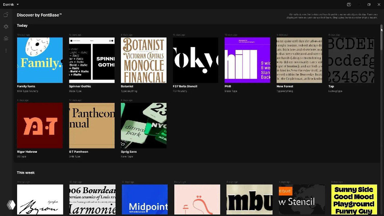Open the three-dots more menu in sidebar

click(6, 51)
